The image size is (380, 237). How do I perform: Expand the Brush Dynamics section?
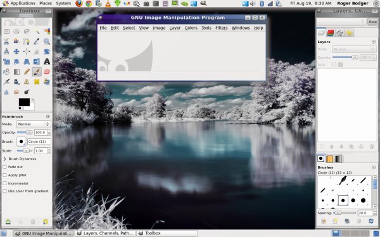[4, 159]
